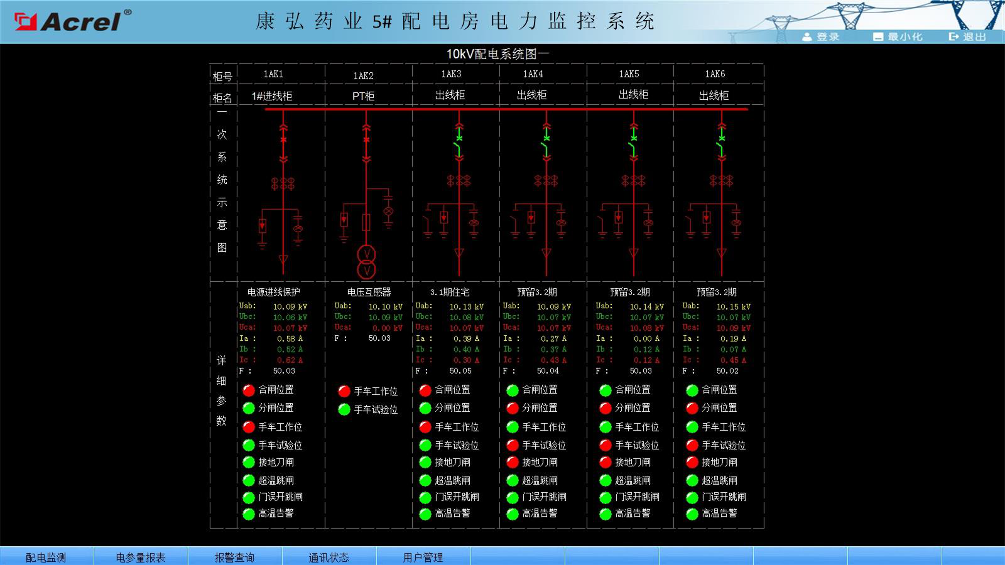Click the 1AK5 出线柜 cabinet name

[x=633, y=94]
